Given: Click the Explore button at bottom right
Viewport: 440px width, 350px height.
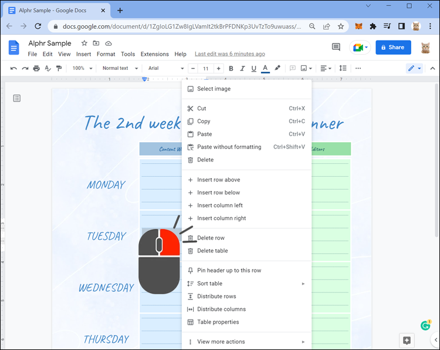Looking at the screenshot, I should point(407,341).
